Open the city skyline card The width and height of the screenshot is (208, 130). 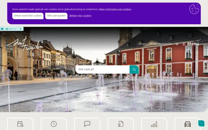click(x=154, y=124)
